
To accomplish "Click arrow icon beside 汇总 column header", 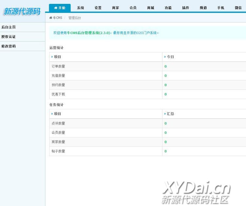I will coord(165,114).
